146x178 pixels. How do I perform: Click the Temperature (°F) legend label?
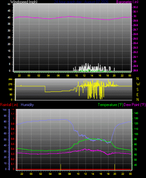click(111, 105)
